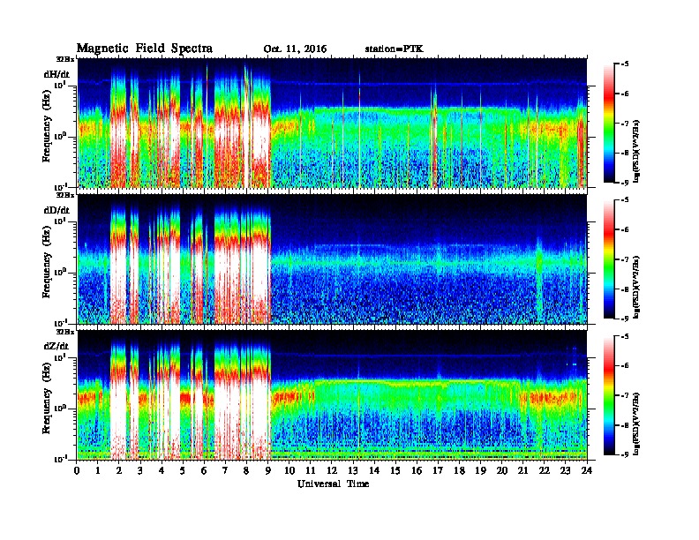Image resolution: width=699 pixels, height=540 pixels.
Task: Click the dH/dt panel label
Action: pos(56,74)
